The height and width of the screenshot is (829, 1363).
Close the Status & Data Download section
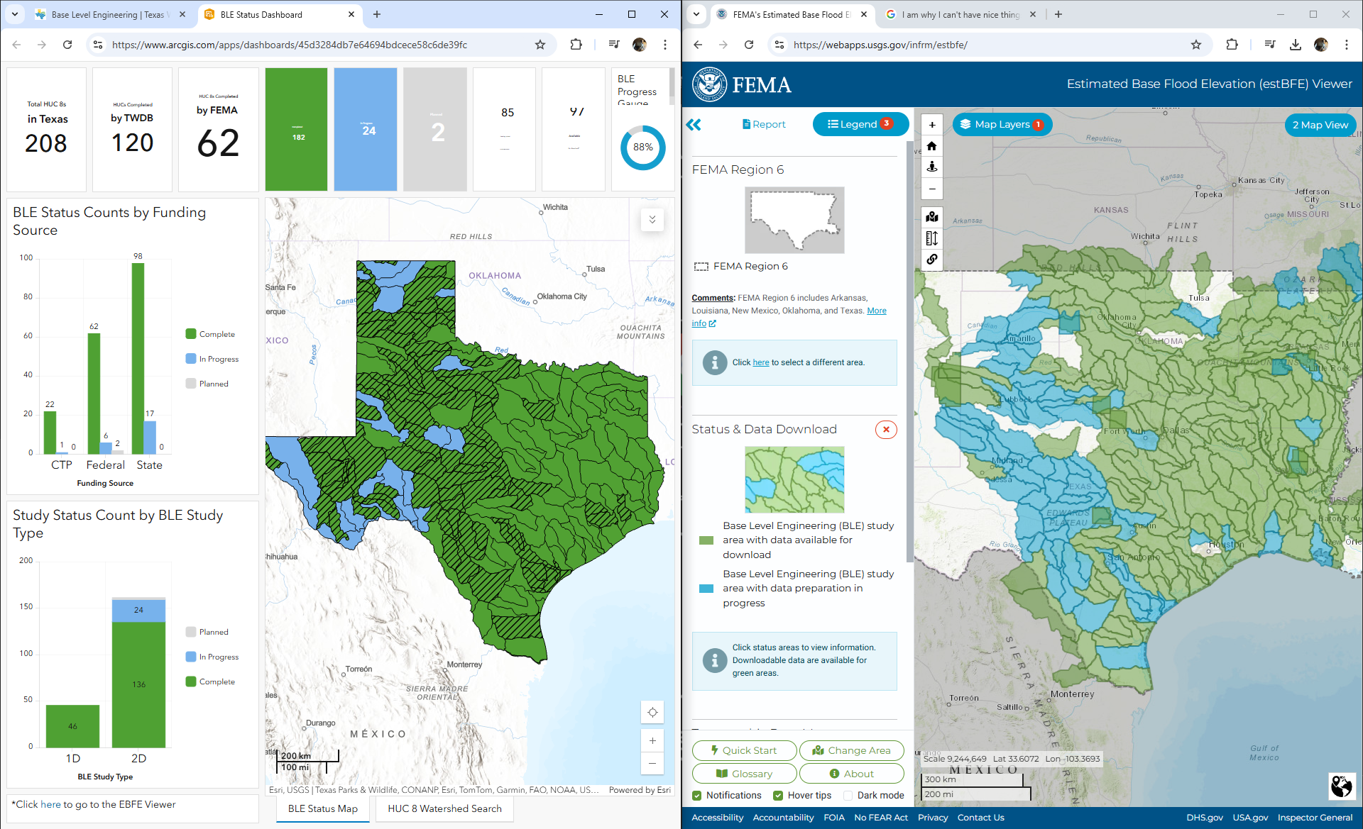[x=886, y=430]
